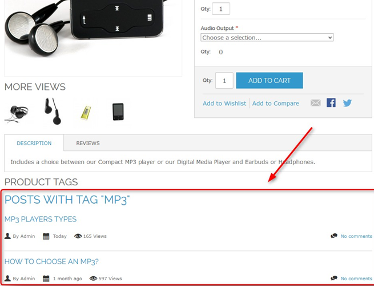Screen dimensions: 374x286
Task: Click calendar icon beside '1 month ago'
Action: pos(46,279)
